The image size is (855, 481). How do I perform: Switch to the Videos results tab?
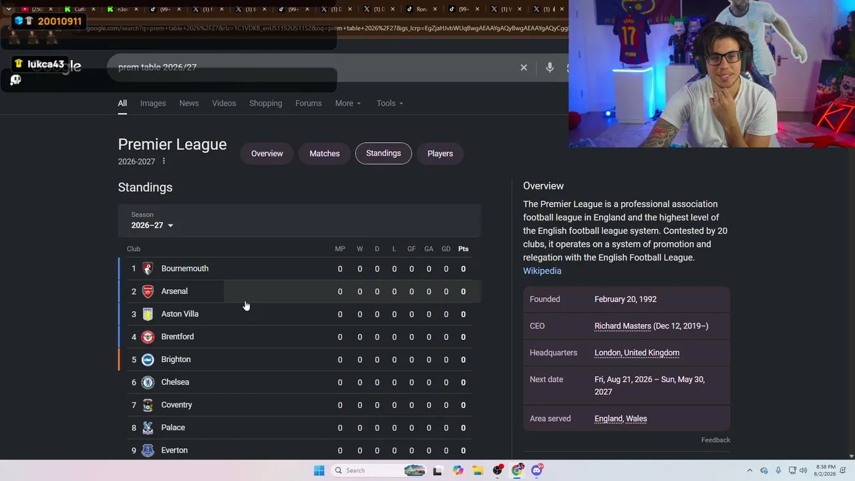pyautogui.click(x=224, y=104)
